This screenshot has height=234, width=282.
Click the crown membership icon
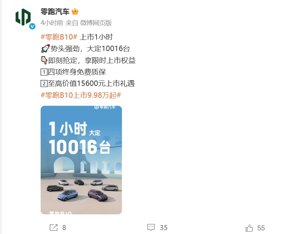tap(75, 12)
